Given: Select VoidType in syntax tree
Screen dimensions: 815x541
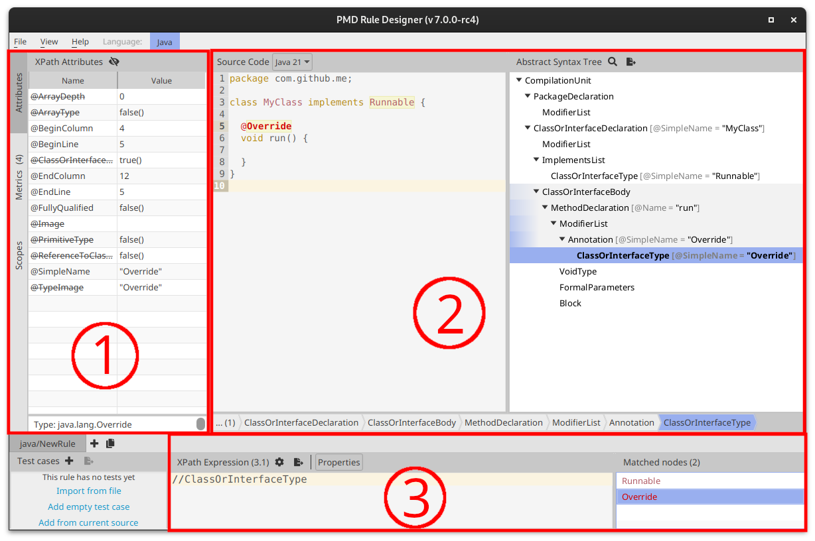Looking at the screenshot, I should click(578, 271).
